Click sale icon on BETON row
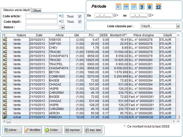 [5, 72]
